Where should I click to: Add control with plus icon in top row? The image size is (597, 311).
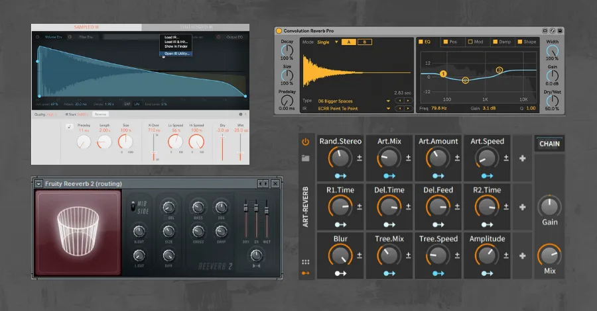[523, 158]
